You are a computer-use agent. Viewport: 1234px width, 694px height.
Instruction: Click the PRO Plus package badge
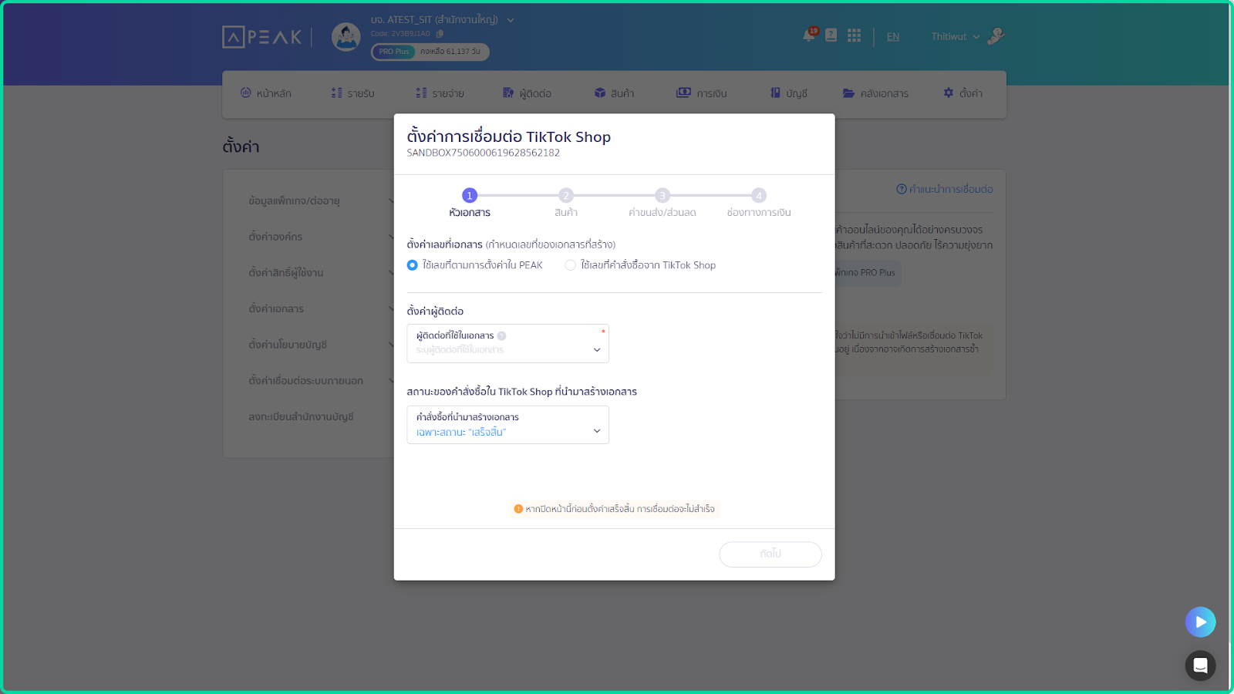click(394, 52)
